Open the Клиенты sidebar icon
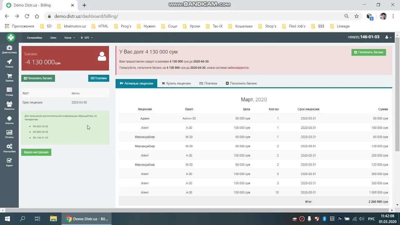This screenshot has width=400, height=225. (x=9, y=106)
